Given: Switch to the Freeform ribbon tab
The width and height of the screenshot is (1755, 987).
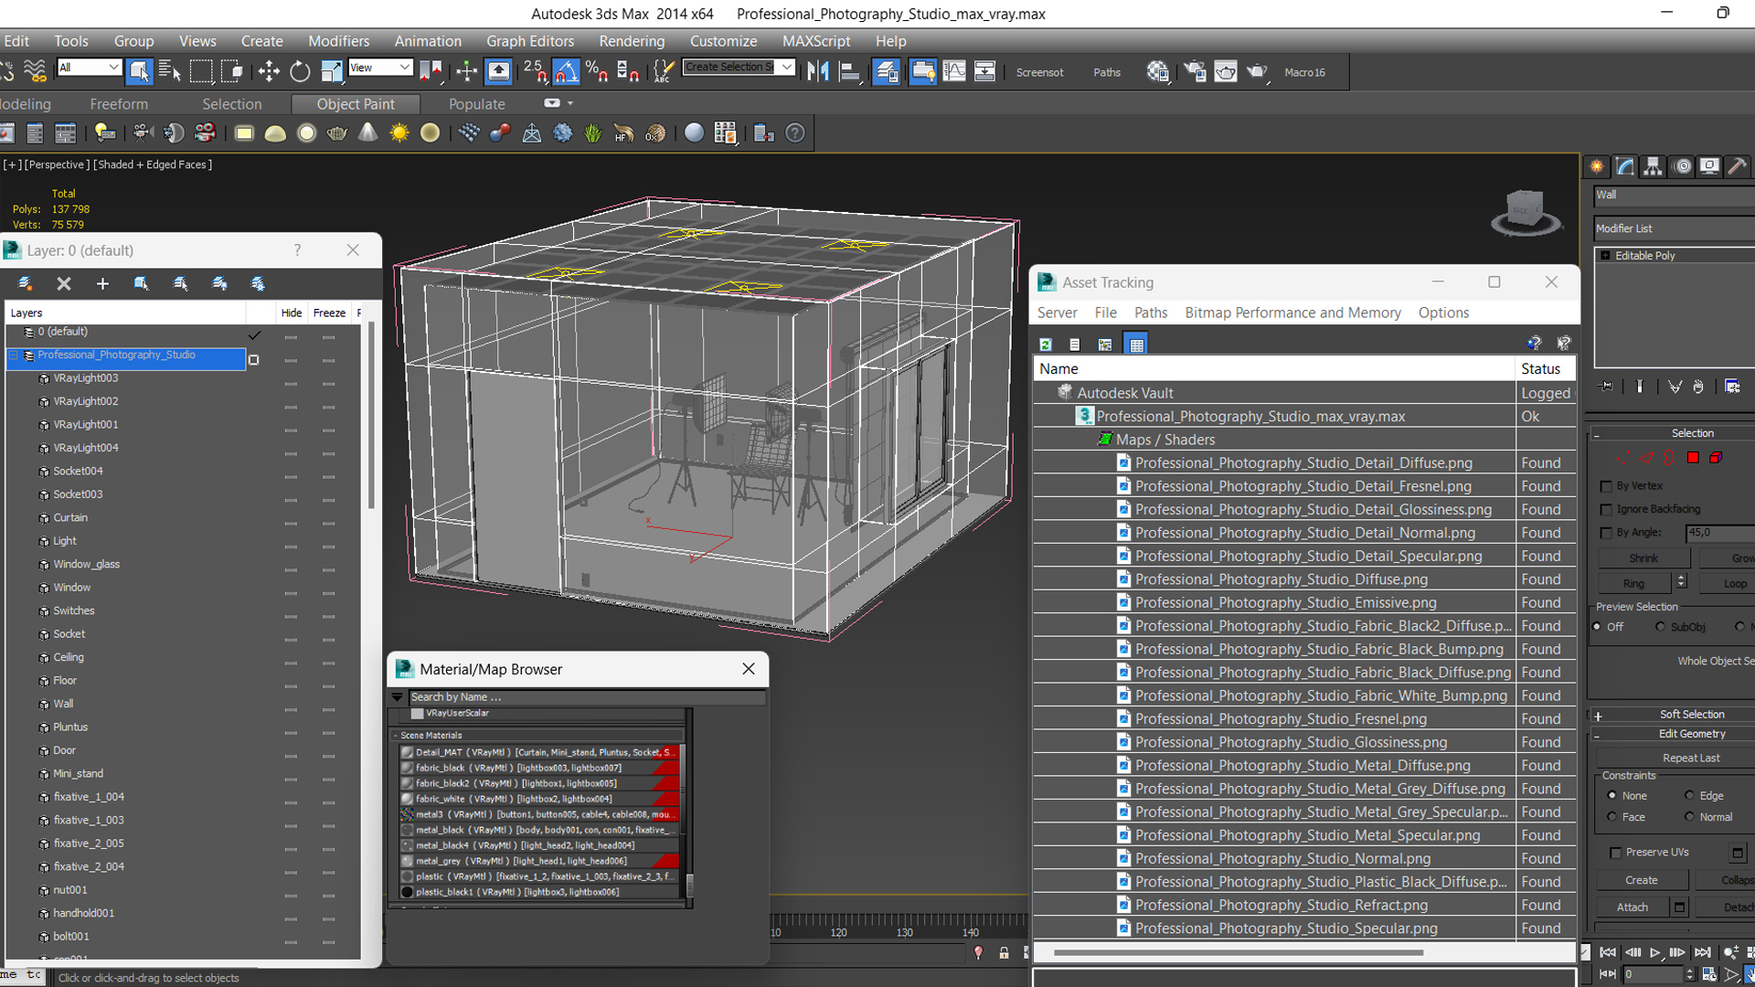Looking at the screenshot, I should point(119,104).
